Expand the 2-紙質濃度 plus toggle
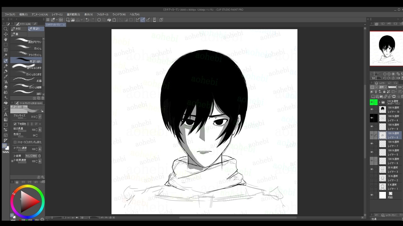The image size is (403, 226). click(12, 161)
